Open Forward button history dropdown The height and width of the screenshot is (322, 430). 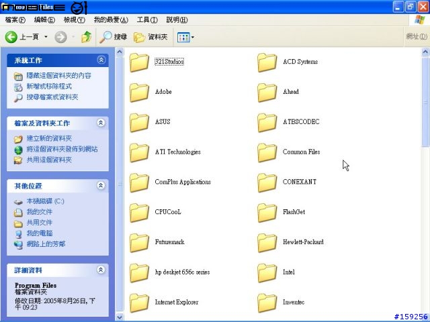[73, 37]
